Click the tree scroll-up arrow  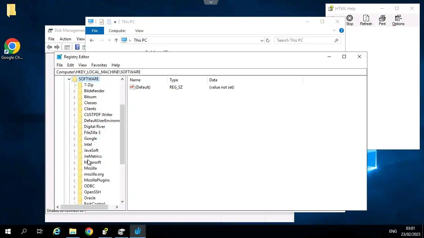click(122, 79)
